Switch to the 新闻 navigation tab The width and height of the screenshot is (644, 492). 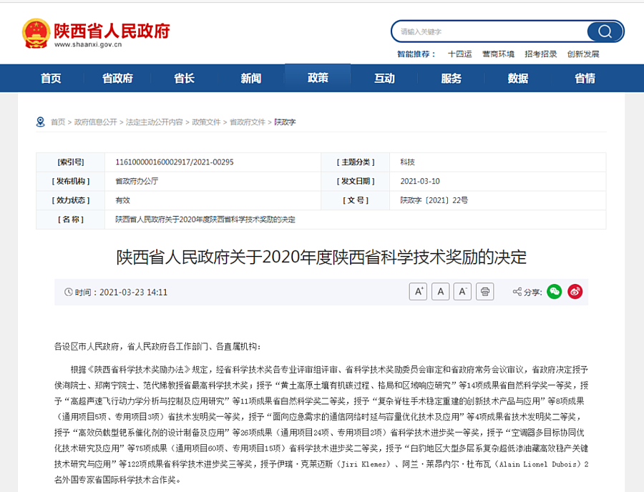(250, 78)
